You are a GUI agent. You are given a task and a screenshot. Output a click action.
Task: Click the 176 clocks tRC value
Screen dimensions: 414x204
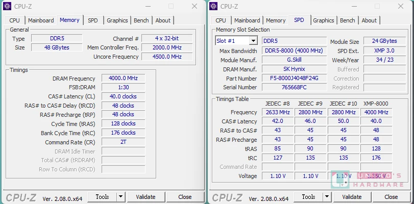[124, 133]
